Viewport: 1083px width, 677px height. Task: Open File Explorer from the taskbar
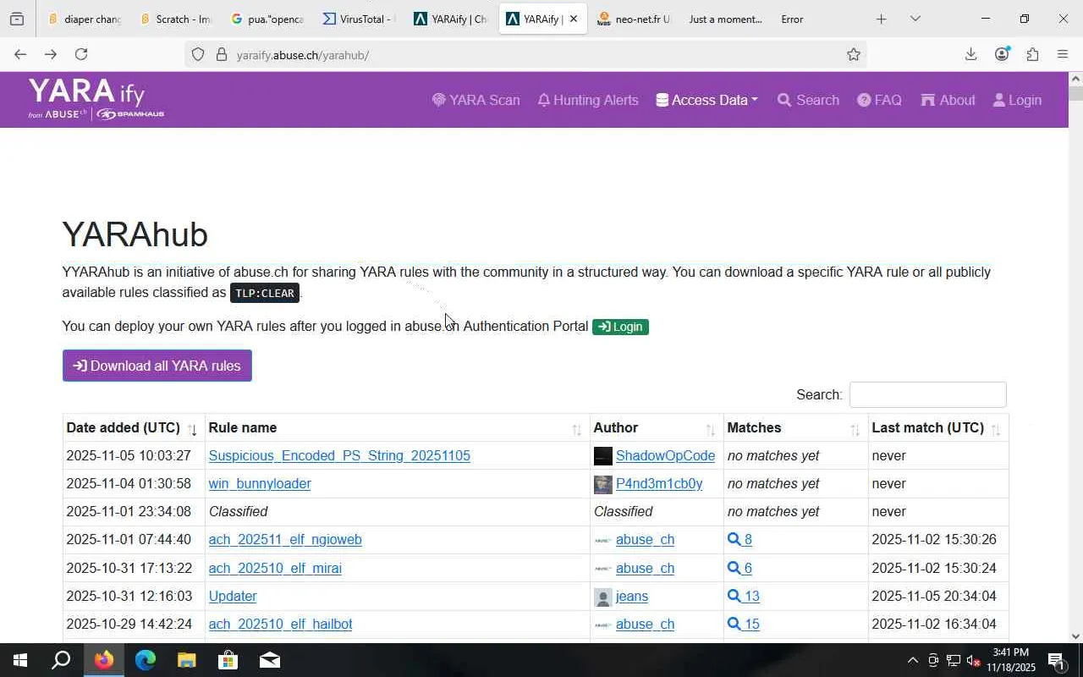pyautogui.click(x=187, y=660)
